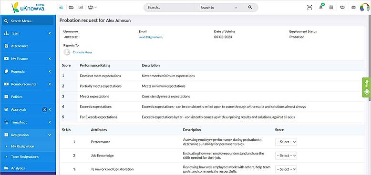The image size is (371, 175).
Task: Click the Charlotte Hayes link
Action: click(82, 52)
